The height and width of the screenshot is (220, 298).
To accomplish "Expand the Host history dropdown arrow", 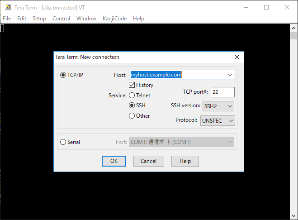I will click(230, 75).
